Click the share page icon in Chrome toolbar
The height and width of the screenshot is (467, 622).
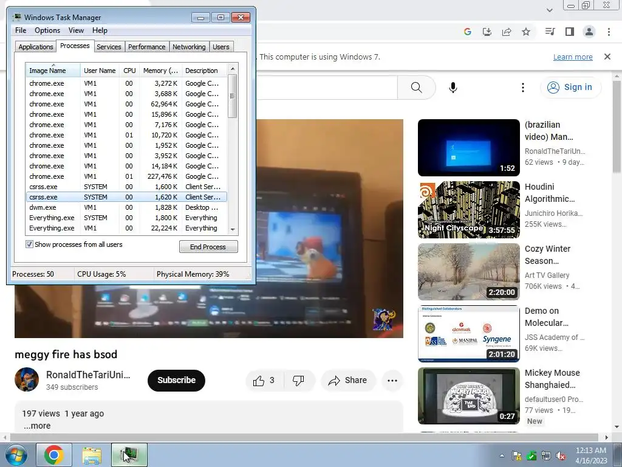pos(507,32)
